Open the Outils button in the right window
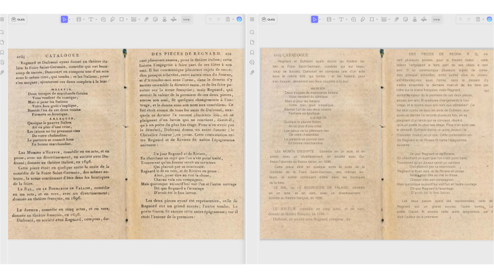This screenshot has width=494, height=278. pyautogui.click(x=268, y=19)
